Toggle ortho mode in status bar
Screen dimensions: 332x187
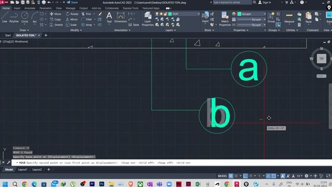click(x=245, y=176)
